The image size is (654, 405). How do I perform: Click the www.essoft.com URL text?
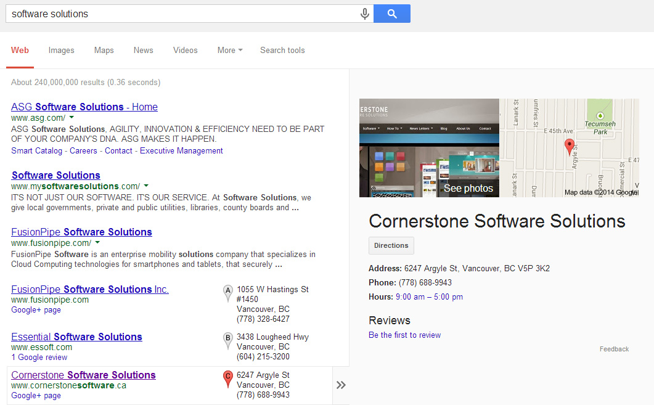42,348
